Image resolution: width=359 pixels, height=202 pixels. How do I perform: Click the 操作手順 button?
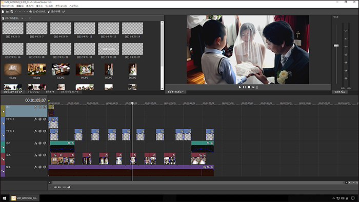[54, 11]
